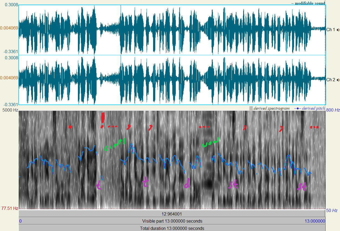Viewport: 340px width, 231px height.
Task: Click the blue "0" window start time
Action: pyautogui.click(x=20, y=221)
